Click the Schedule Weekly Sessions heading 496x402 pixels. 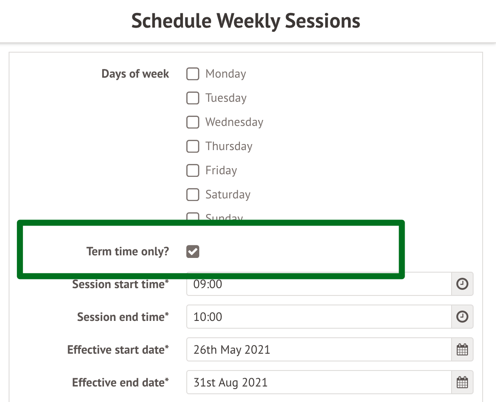tap(246, 21)
